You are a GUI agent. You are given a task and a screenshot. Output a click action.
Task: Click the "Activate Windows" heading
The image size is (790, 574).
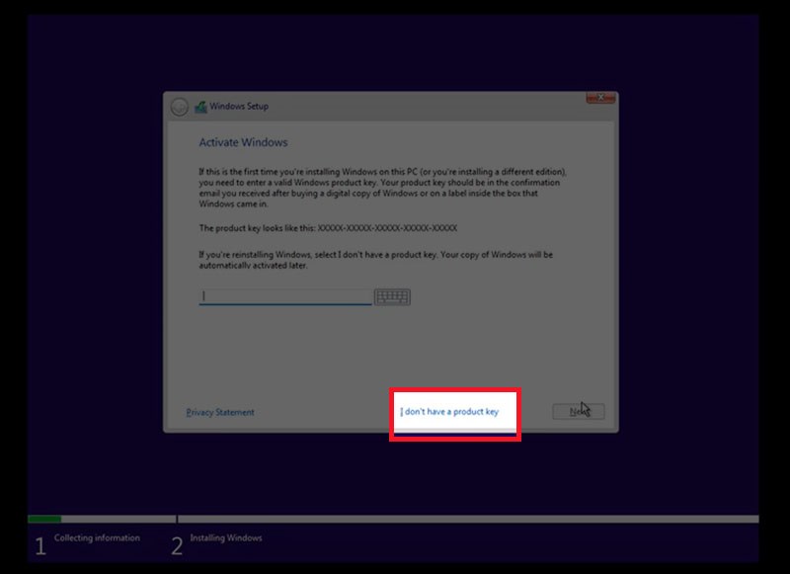tap(243, 142)
